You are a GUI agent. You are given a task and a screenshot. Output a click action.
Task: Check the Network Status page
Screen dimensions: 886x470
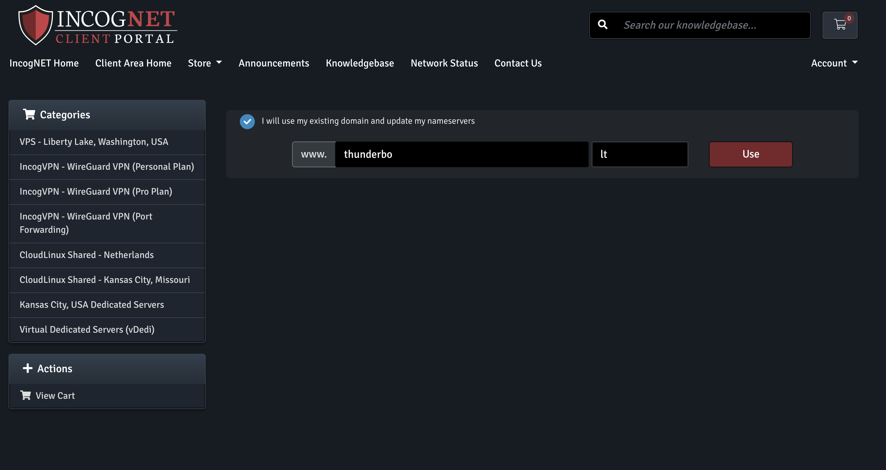pyautogui.click(x=444, y=63)
